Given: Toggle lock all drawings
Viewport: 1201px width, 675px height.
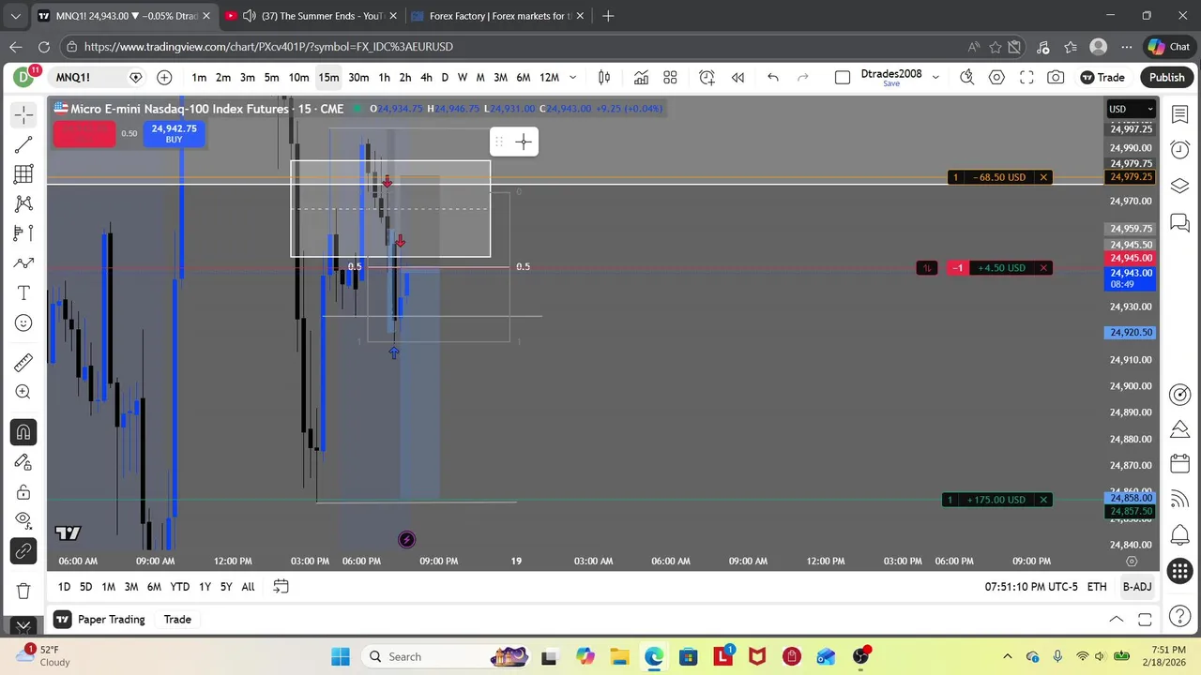Looking at the screenshot, I should pos(23,492).
